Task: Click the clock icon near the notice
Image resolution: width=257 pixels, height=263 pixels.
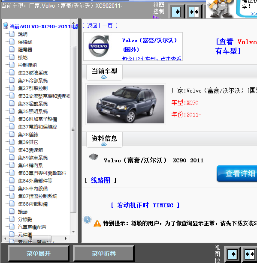Action: 87,219
